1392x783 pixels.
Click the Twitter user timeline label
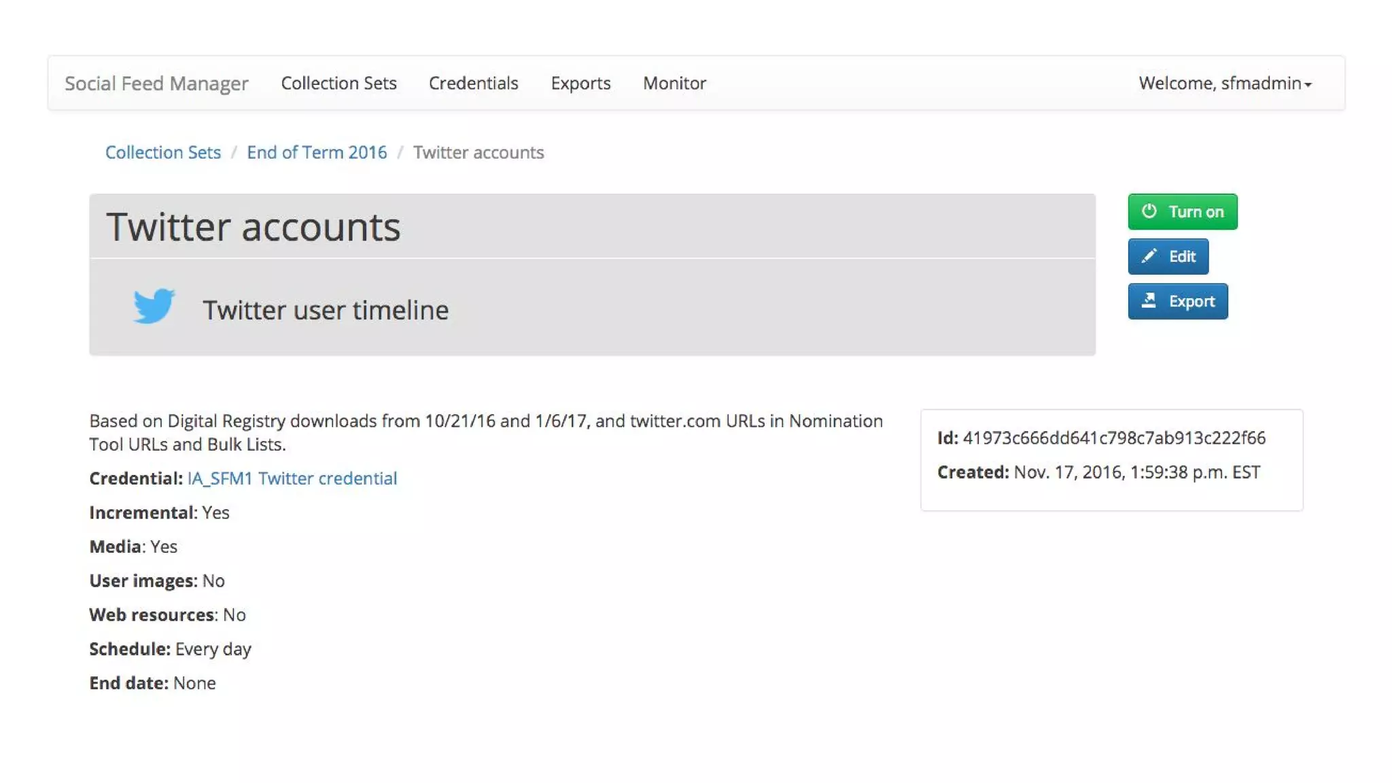326,310
